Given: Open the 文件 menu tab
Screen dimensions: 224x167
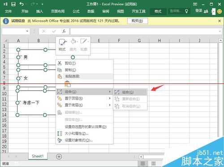Looking at the screenshot, I should click(8, 11).
